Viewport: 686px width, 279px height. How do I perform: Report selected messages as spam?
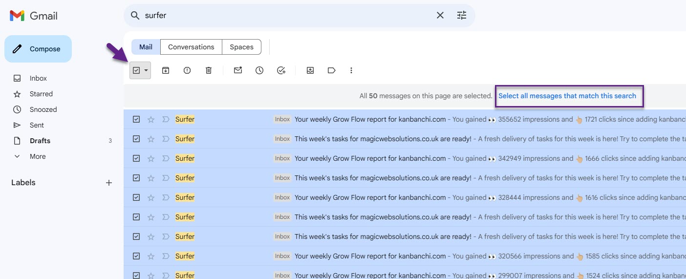[187, 70]
